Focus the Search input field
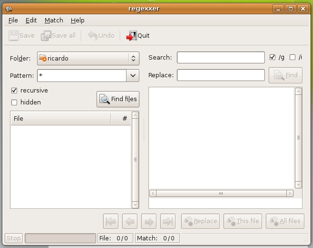Viewport: 313px width, 248px height. [221, 57]
